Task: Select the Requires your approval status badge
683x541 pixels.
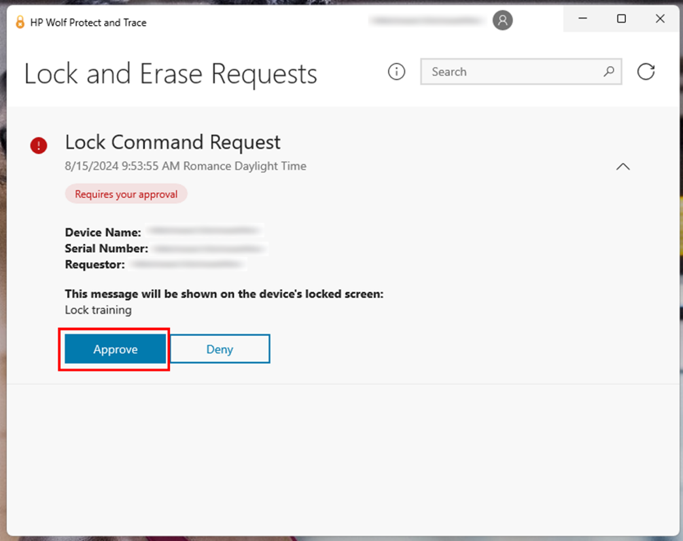Action: pos(126,193)
